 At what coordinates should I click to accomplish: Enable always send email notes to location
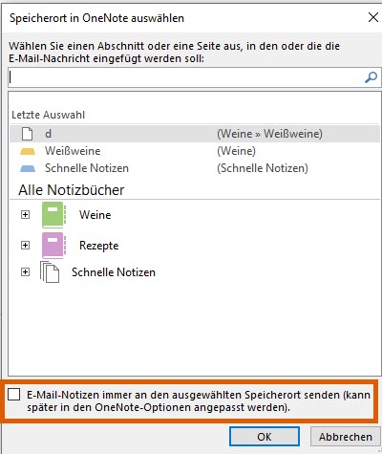coord(14,395)
